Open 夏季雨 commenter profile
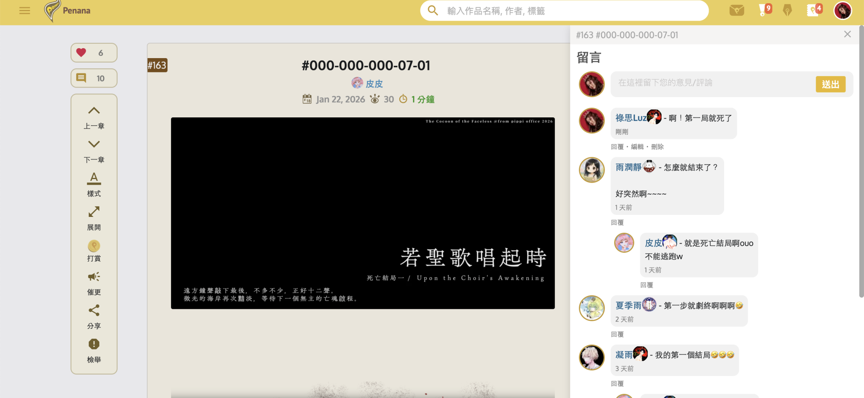 [x=628, y=305]
